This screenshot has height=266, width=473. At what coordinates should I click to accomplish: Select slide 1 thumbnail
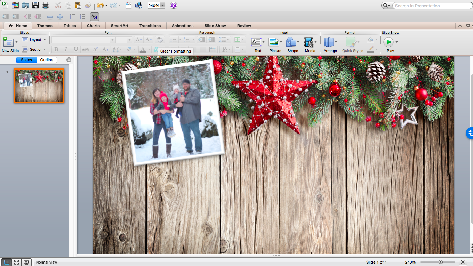(x=39, y=86)
